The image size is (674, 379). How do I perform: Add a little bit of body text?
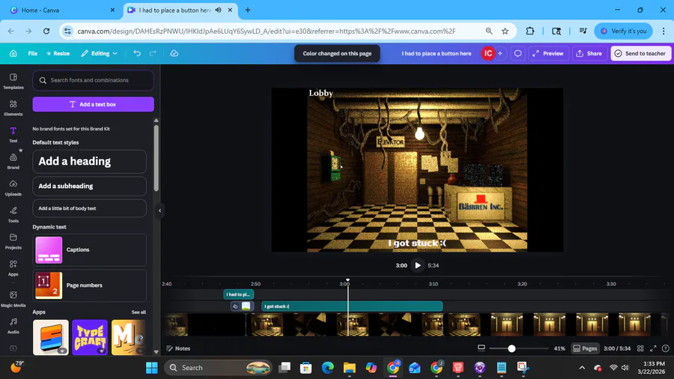coord(89,208)
